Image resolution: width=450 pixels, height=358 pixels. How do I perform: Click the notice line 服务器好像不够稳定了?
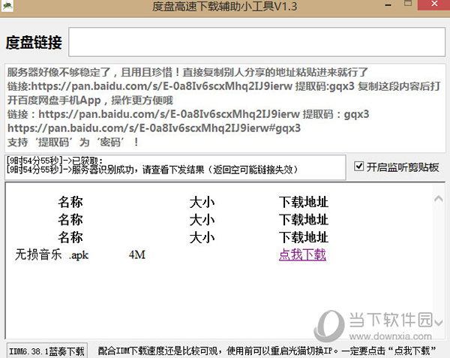(x=187, y=72)
